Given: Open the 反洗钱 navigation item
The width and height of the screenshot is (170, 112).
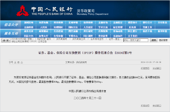Looking at the screenshot, I should click(133, 27).
